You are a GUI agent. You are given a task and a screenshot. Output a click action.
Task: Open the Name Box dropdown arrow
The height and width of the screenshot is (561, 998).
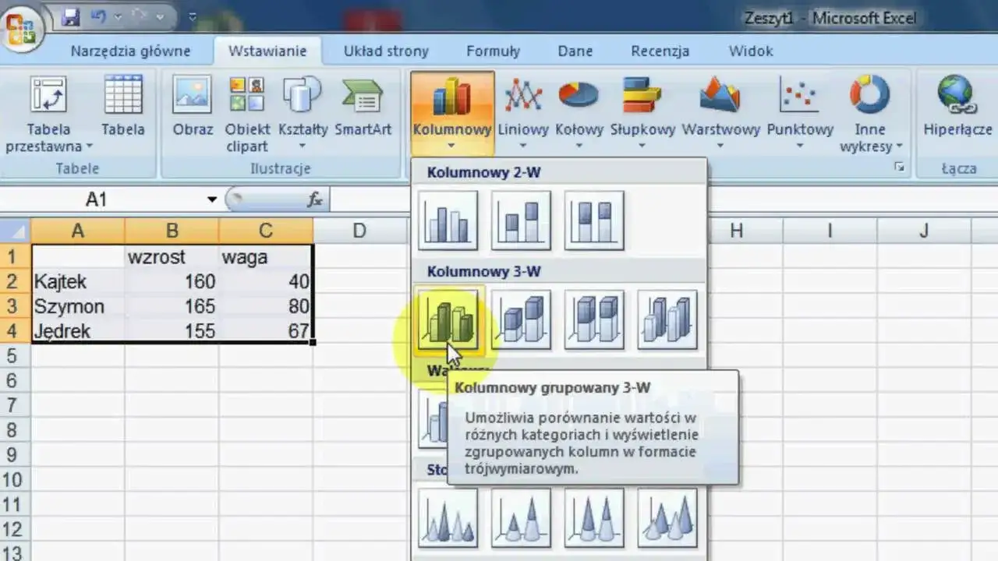tap(211, 200)
